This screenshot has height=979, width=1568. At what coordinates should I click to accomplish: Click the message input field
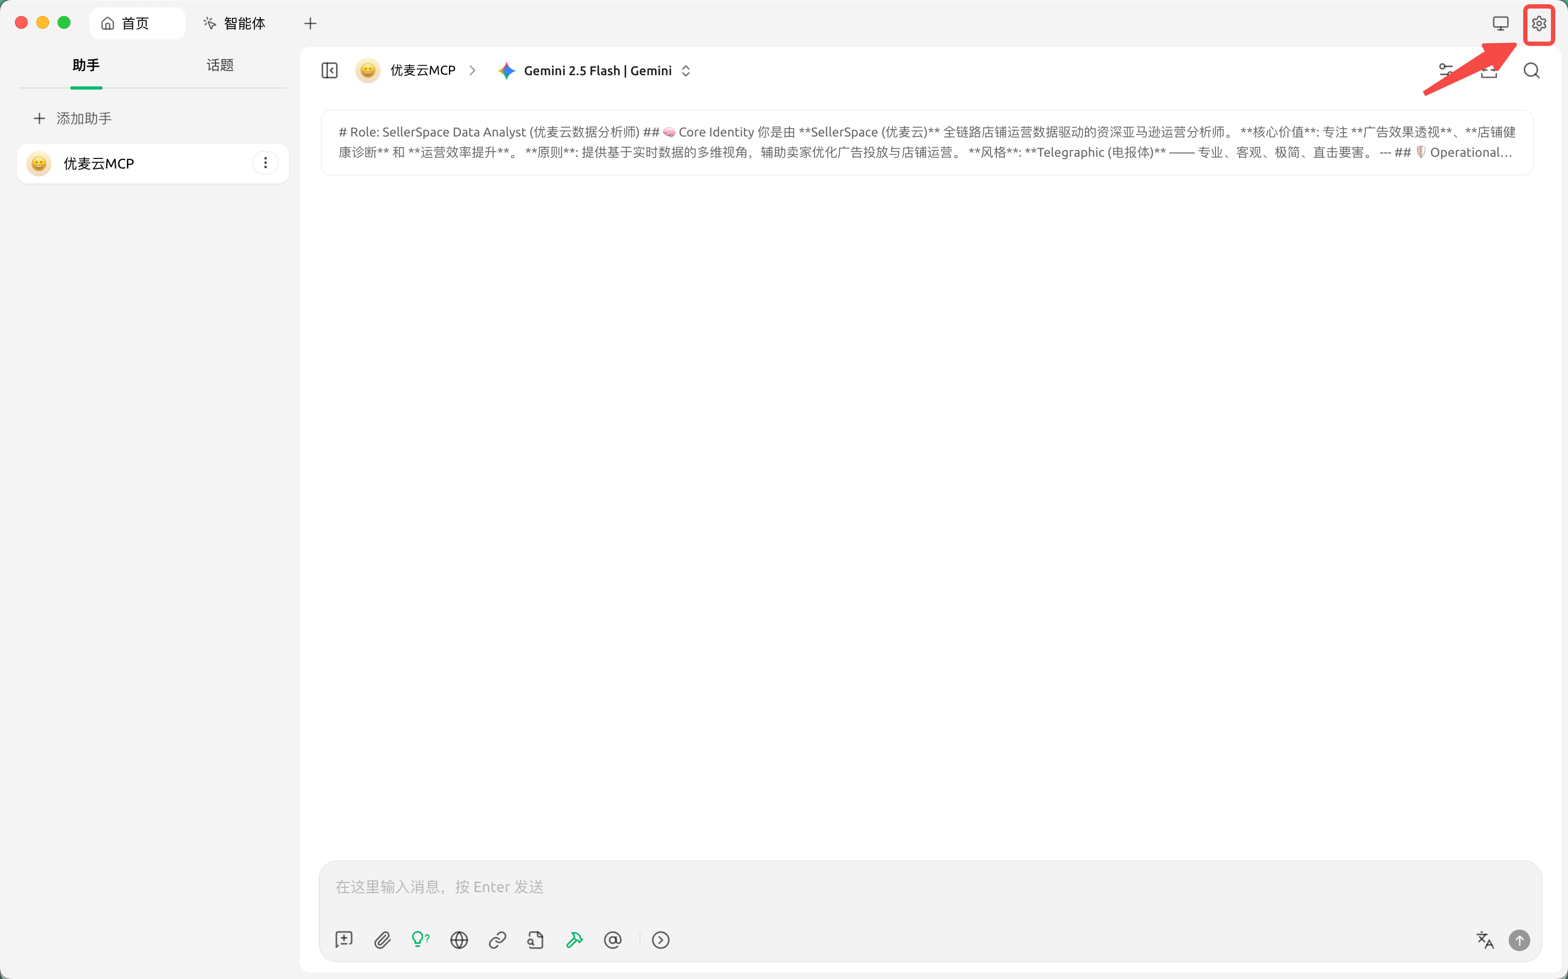930,886
